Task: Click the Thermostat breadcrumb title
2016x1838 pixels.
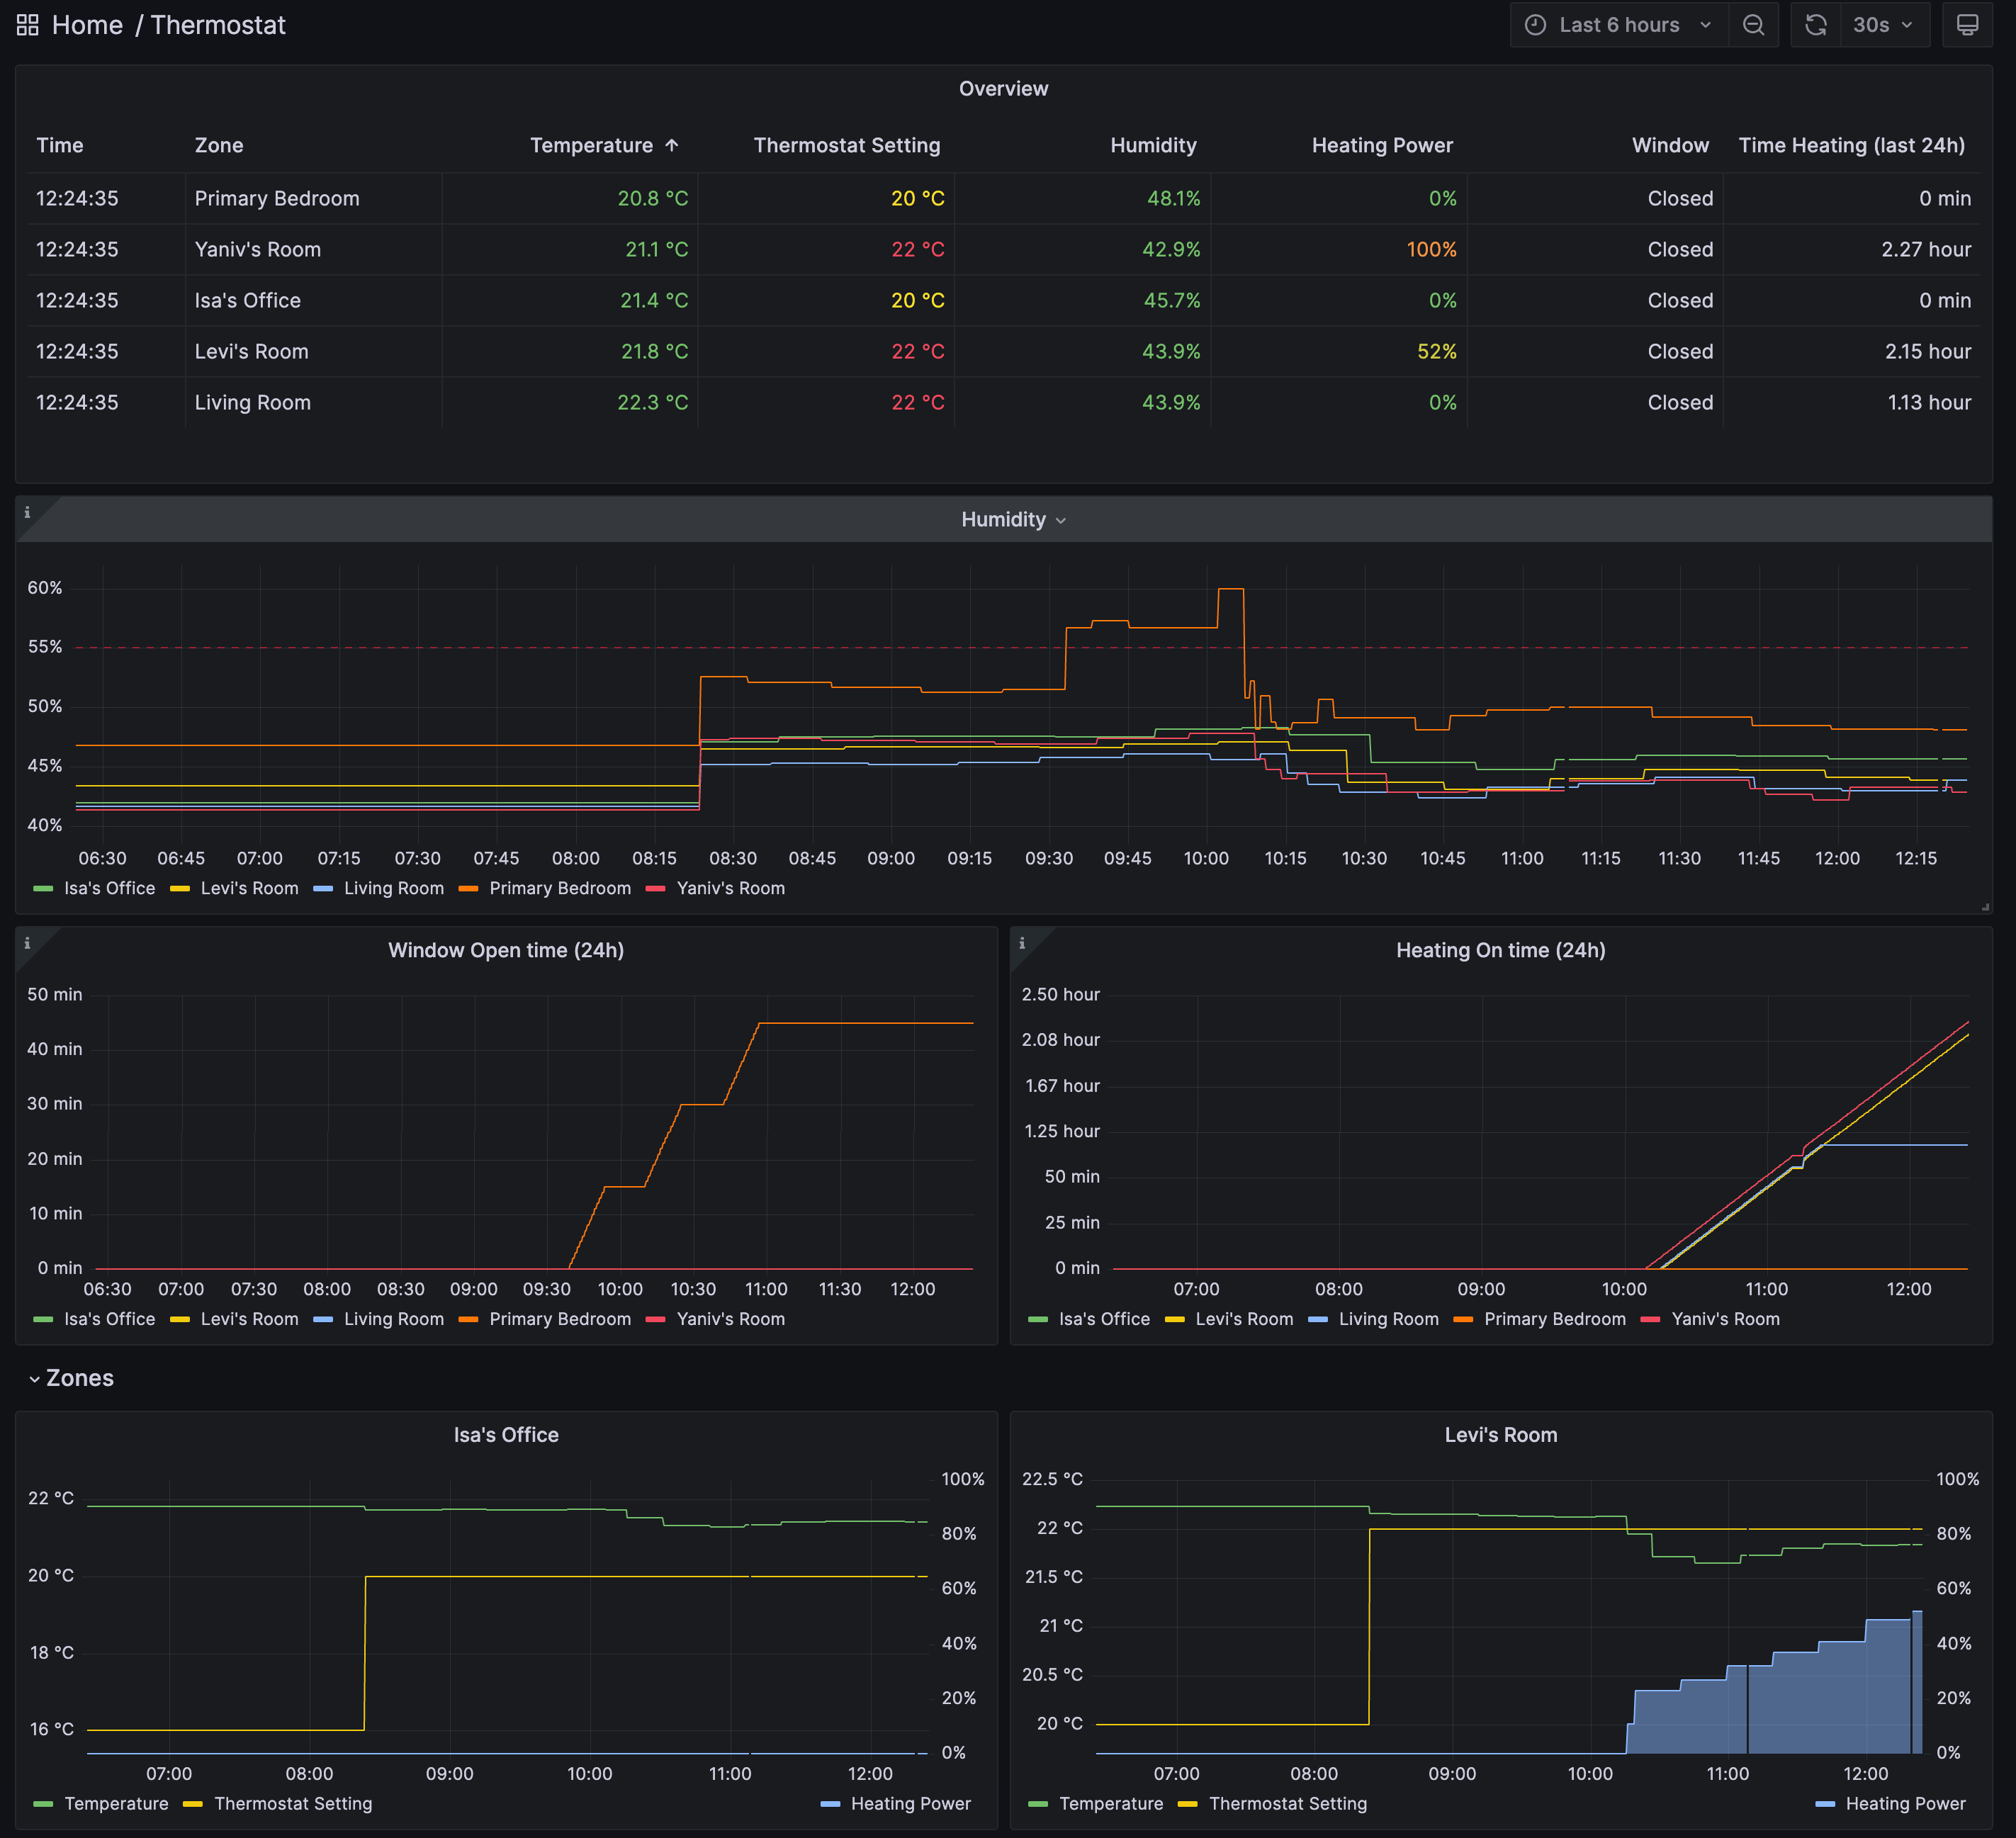Action: (x=218, y=25)
